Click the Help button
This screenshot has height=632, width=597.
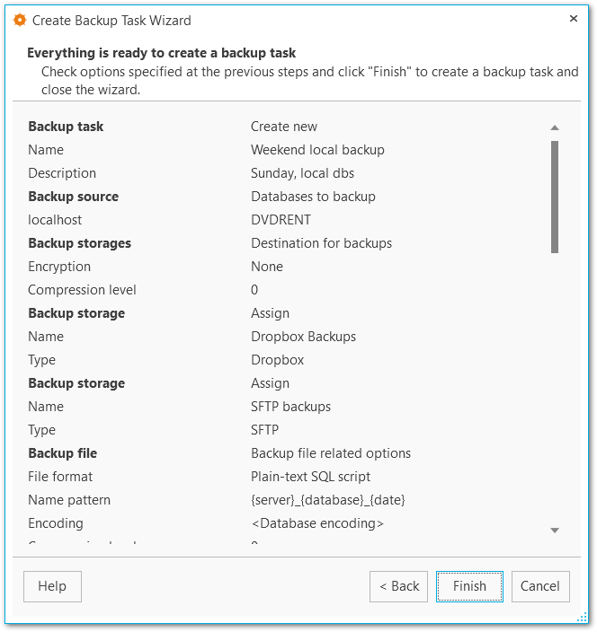coord(52,586)
